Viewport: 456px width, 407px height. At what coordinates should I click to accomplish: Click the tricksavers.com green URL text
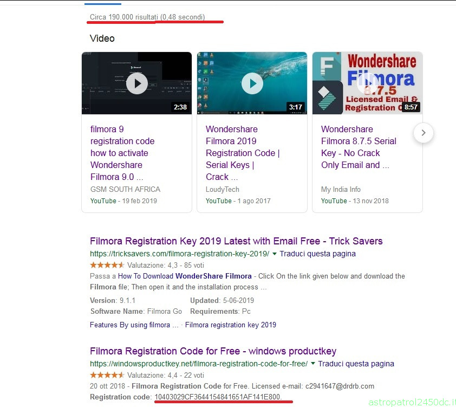179,254
